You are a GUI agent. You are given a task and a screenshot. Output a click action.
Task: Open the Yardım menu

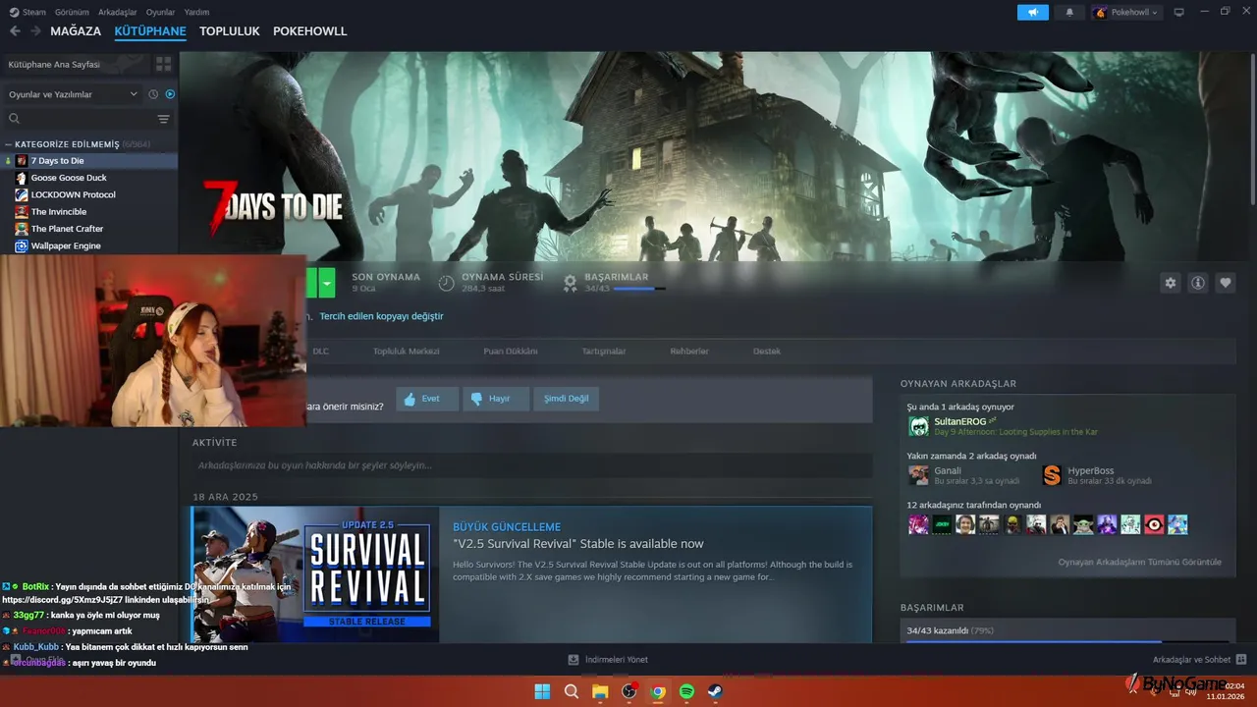click(x=197, y=12)
